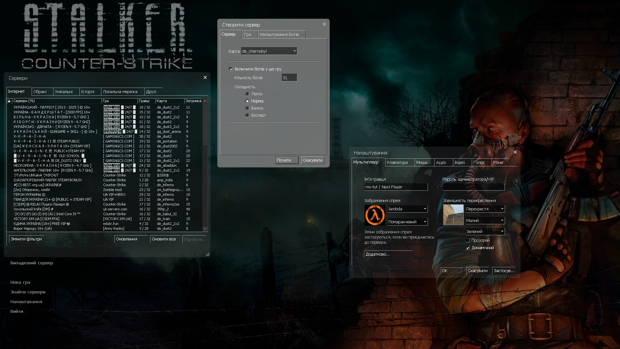Click Знайти сервери main menu item
Screen dimensions: 620x349
click(x=28, y=292)
